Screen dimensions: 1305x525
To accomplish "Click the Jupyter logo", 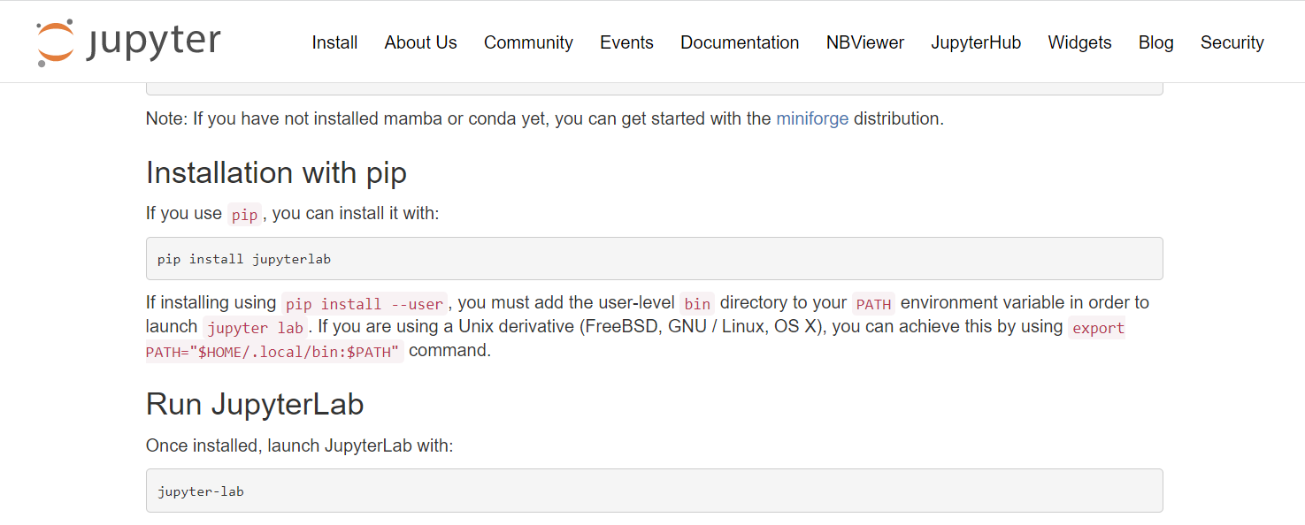I will coord(128,42).
